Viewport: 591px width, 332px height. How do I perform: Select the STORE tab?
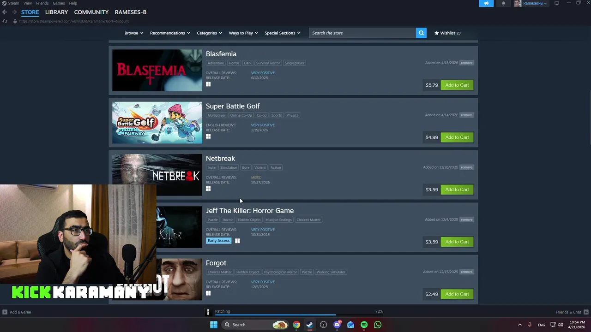coord(30,12)
